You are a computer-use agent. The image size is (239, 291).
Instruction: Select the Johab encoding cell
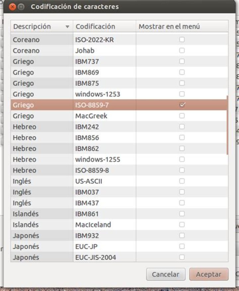105,50
